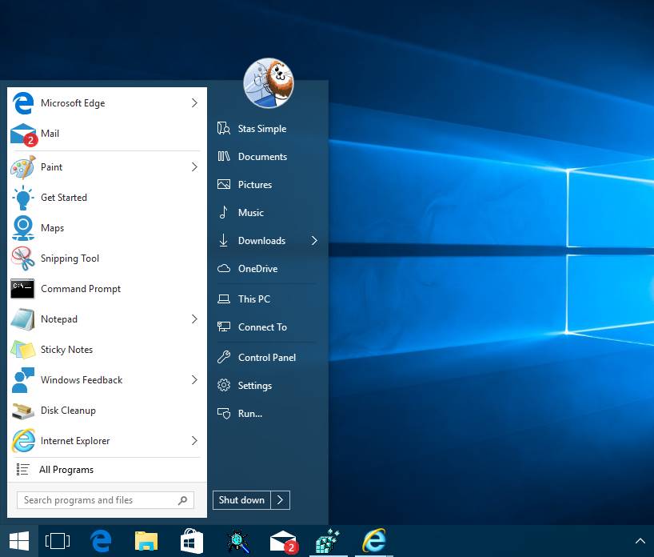
Task: Open File Explorer from the taskbar
Action: (146, 541)
